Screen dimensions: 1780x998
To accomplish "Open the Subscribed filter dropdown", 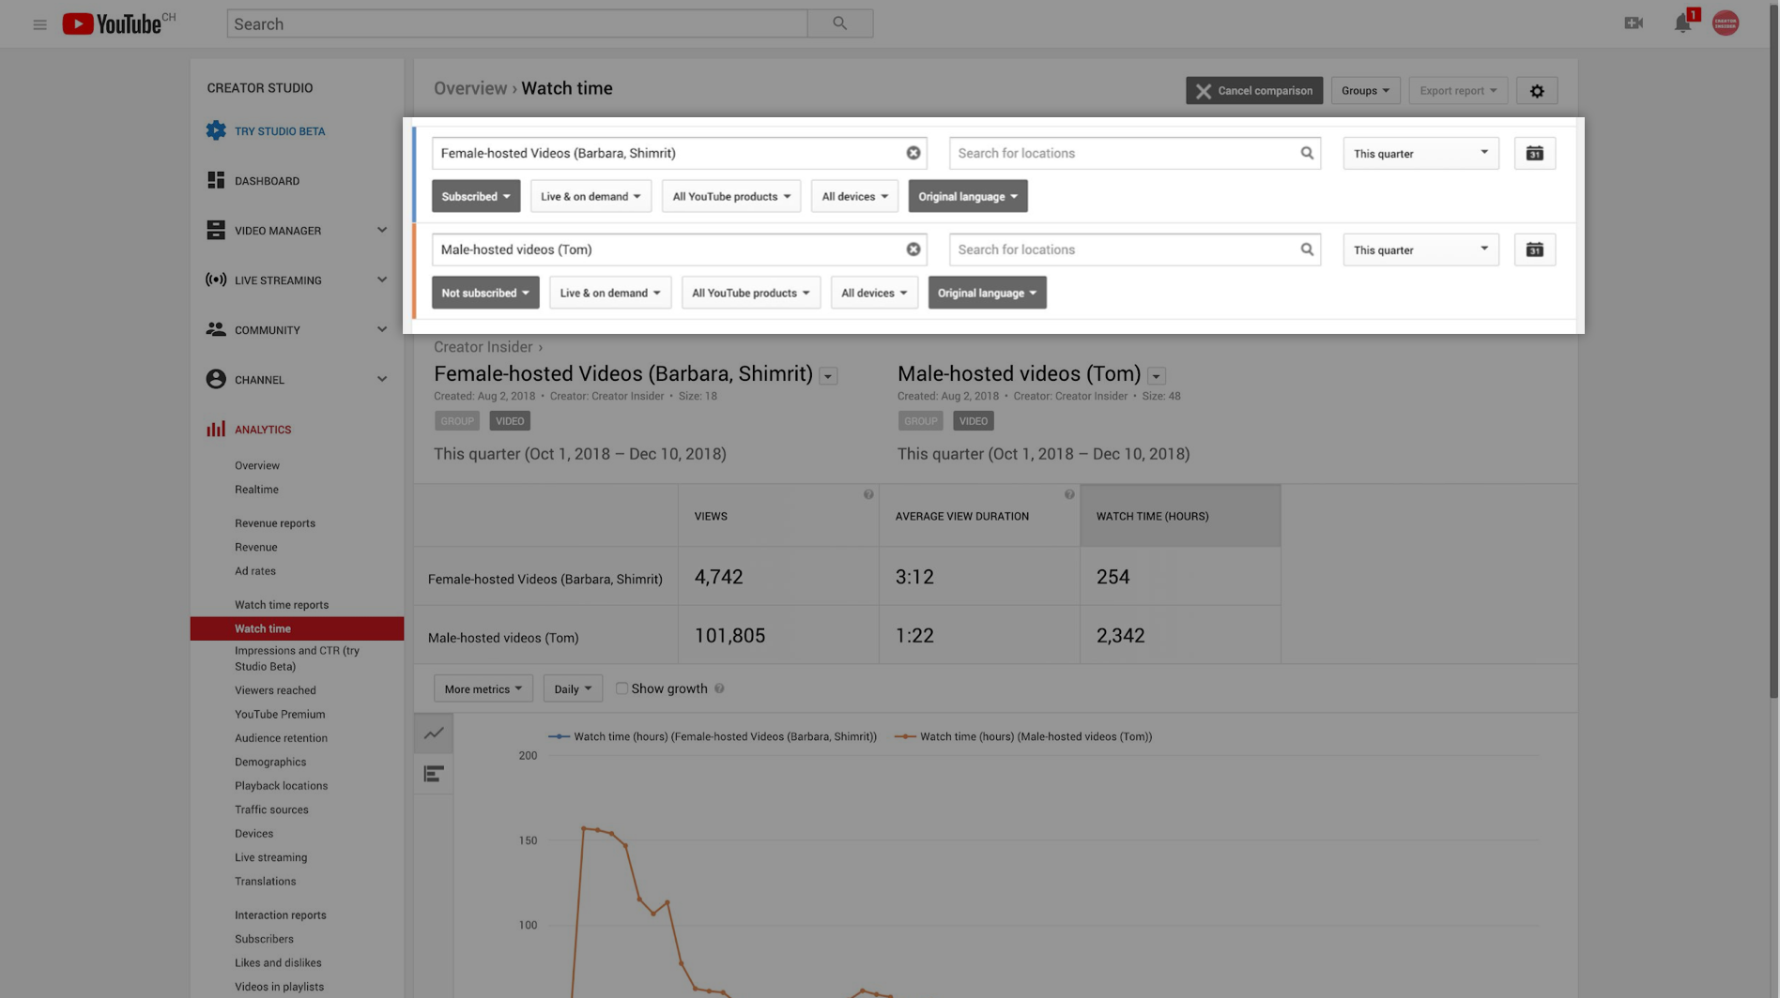I will pyautogui.click(x=476, y=196).
